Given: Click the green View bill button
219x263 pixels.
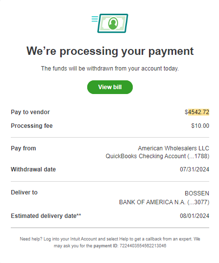Looking at the screenshot, I should [x=110, y=87].
